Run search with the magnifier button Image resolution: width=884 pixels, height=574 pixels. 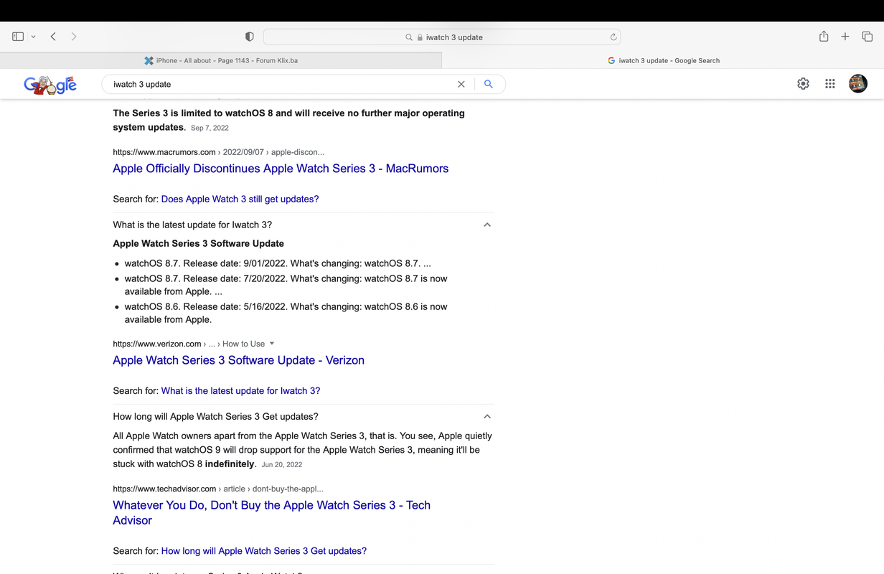pos(489,84)
